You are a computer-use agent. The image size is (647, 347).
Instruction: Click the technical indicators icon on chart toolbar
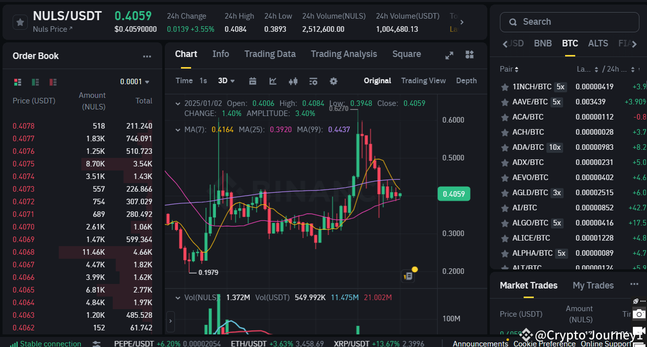[313, 81]
